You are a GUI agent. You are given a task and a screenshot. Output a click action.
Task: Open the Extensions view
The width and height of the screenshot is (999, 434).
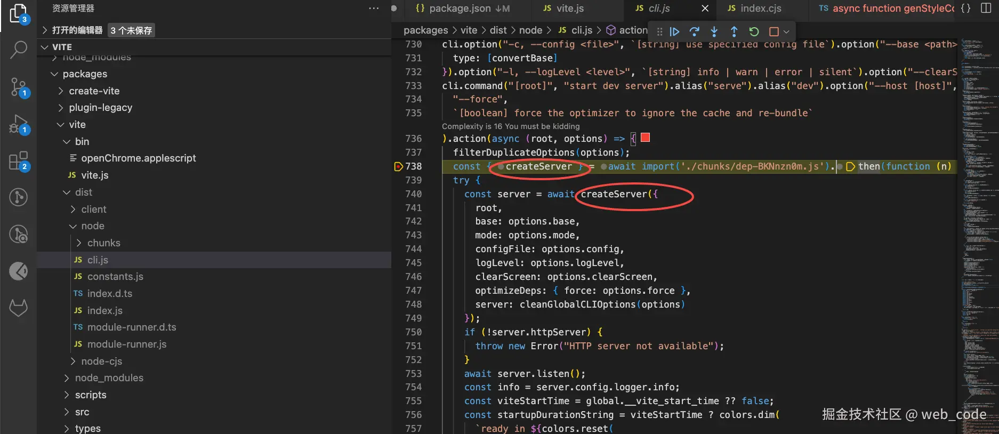(19, 160)
